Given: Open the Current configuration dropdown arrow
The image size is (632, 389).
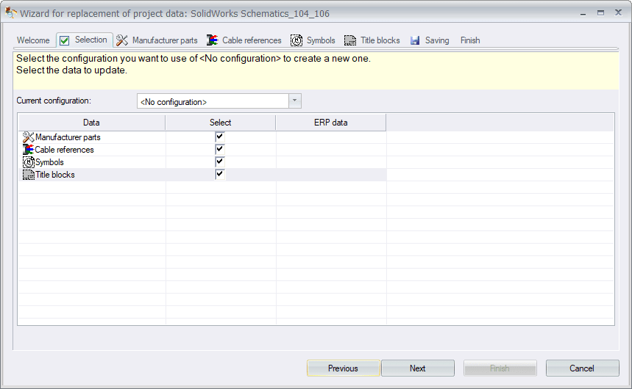Looking at the screenshot, I should click(x=294, y=101).
